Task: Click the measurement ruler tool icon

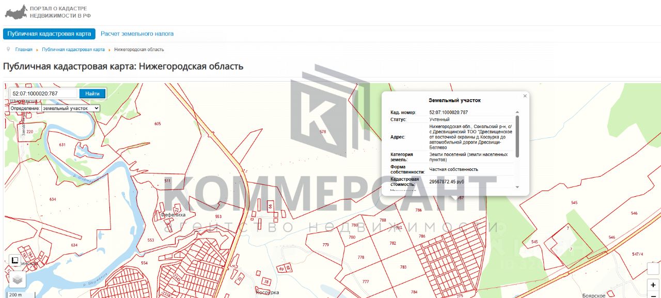Action: (15, 260)
